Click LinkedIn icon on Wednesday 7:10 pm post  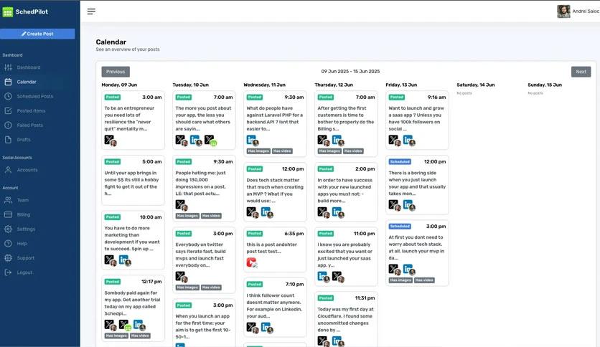[267, 328]
